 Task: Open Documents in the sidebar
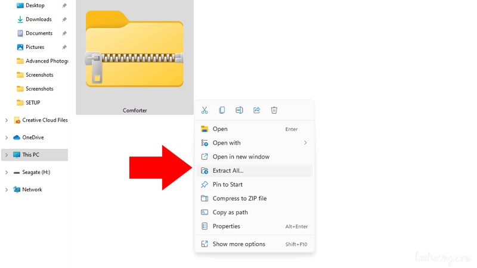pos(39,33)
